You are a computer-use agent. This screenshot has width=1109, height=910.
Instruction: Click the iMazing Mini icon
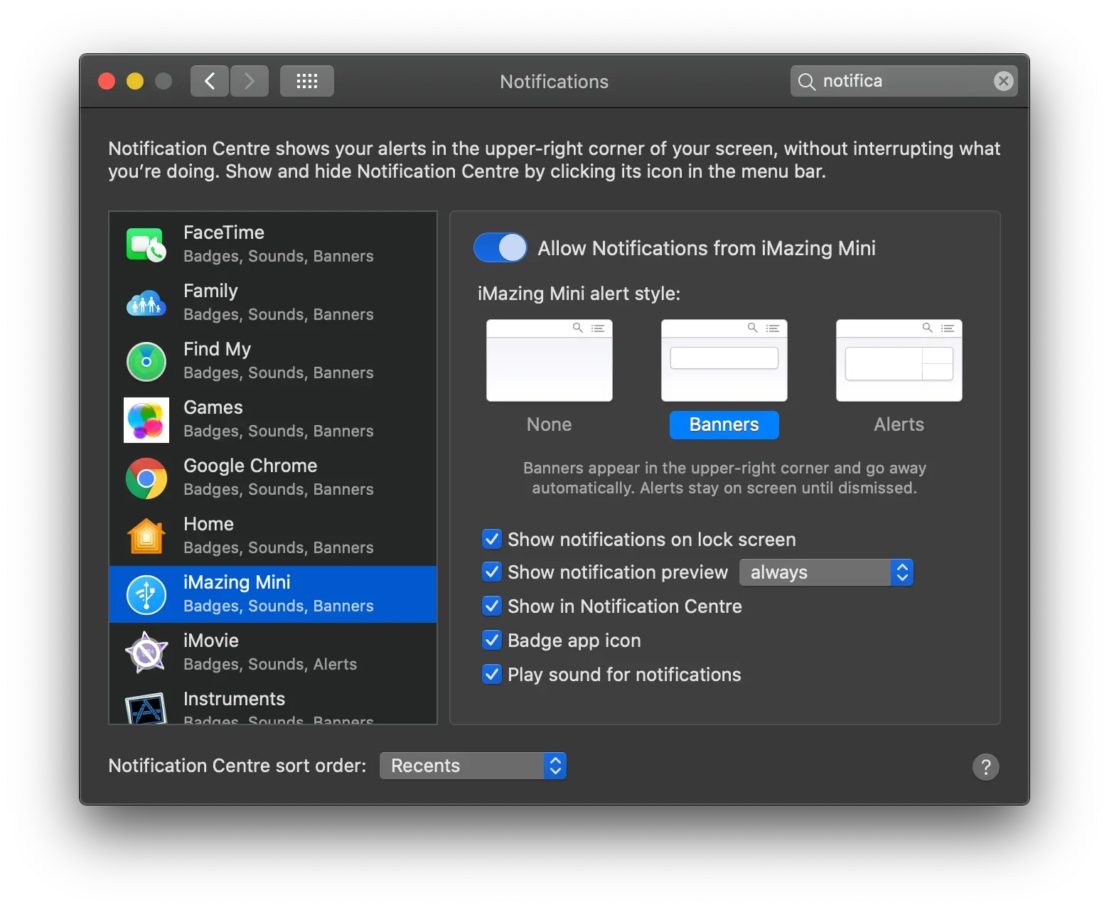[x=146, y=594]
